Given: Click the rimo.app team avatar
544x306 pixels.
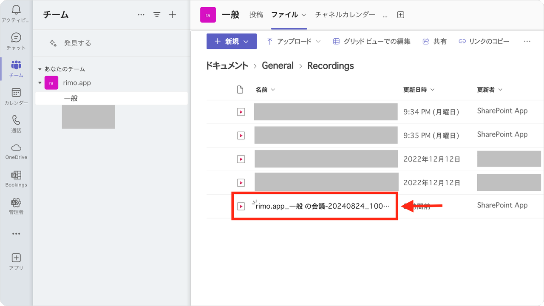Looking at the screenshot, I should click(51, 83).
